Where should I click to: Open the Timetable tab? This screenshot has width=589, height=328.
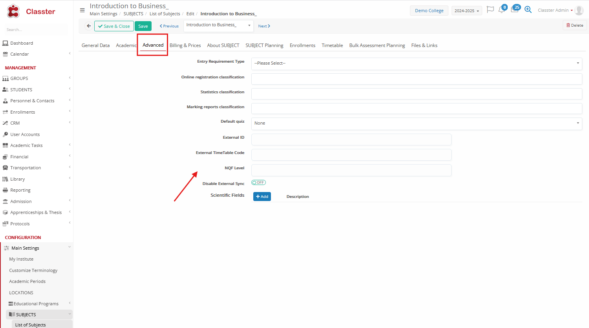(332, 45)
